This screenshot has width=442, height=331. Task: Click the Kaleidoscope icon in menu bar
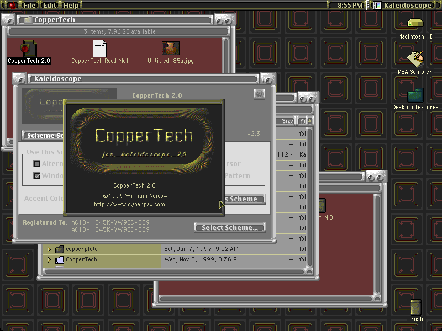coord(377,5)
